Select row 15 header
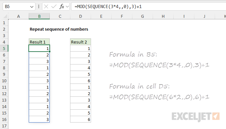Image resolution: width=226 pixels, height=129 pixels. [x=4, y=113]
